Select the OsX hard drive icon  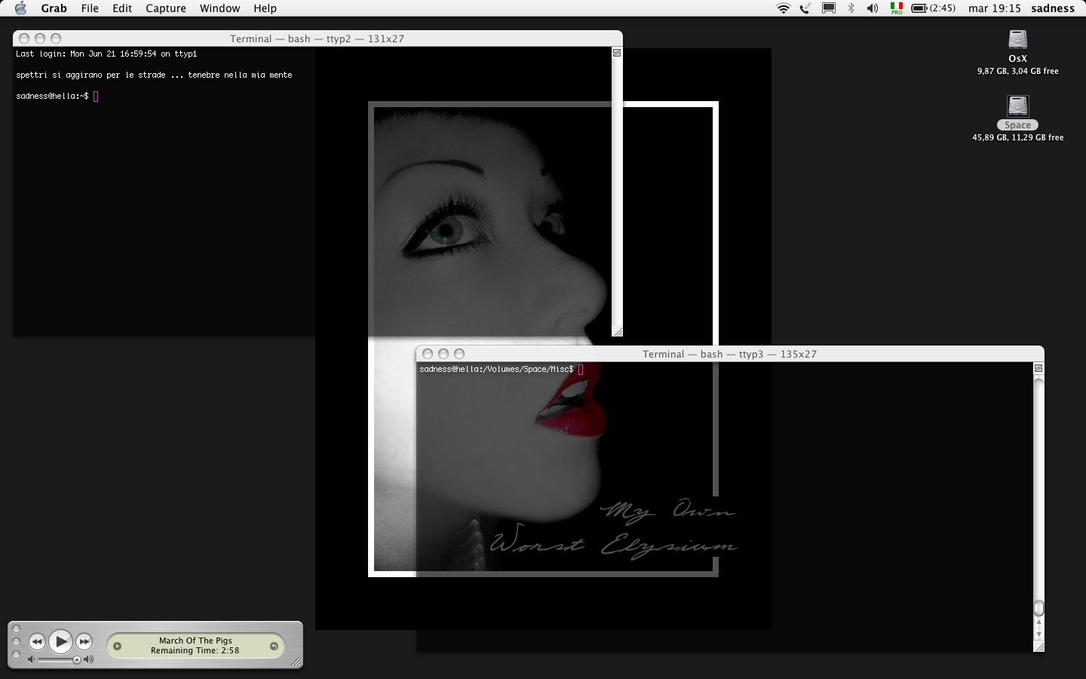pyautogui.click(x=1018, y=39)
